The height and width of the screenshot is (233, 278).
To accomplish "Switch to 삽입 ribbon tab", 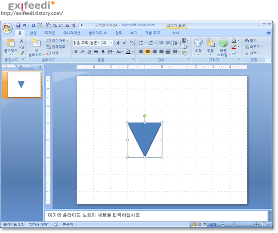I will pyautogui.click(x=33, y=33).
